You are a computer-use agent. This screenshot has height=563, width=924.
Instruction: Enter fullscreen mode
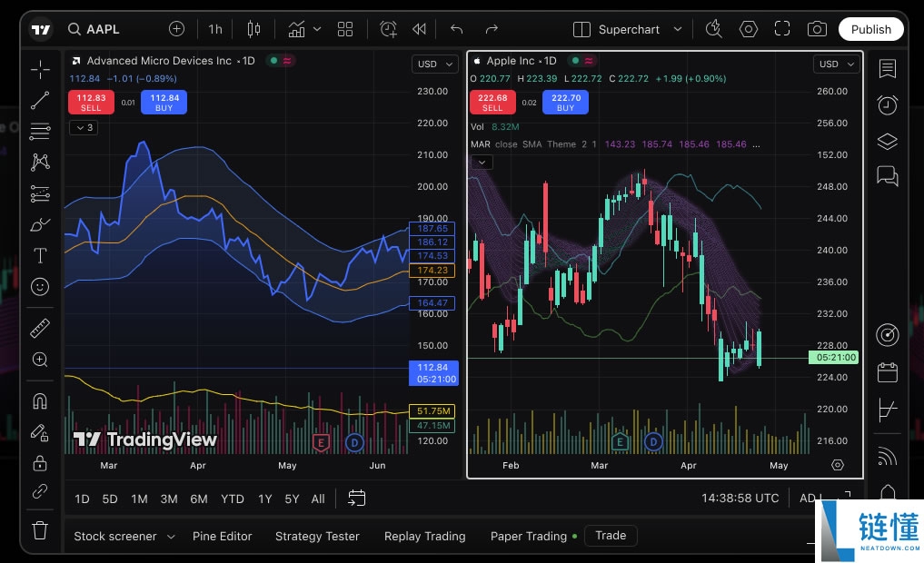pos(782,29)
